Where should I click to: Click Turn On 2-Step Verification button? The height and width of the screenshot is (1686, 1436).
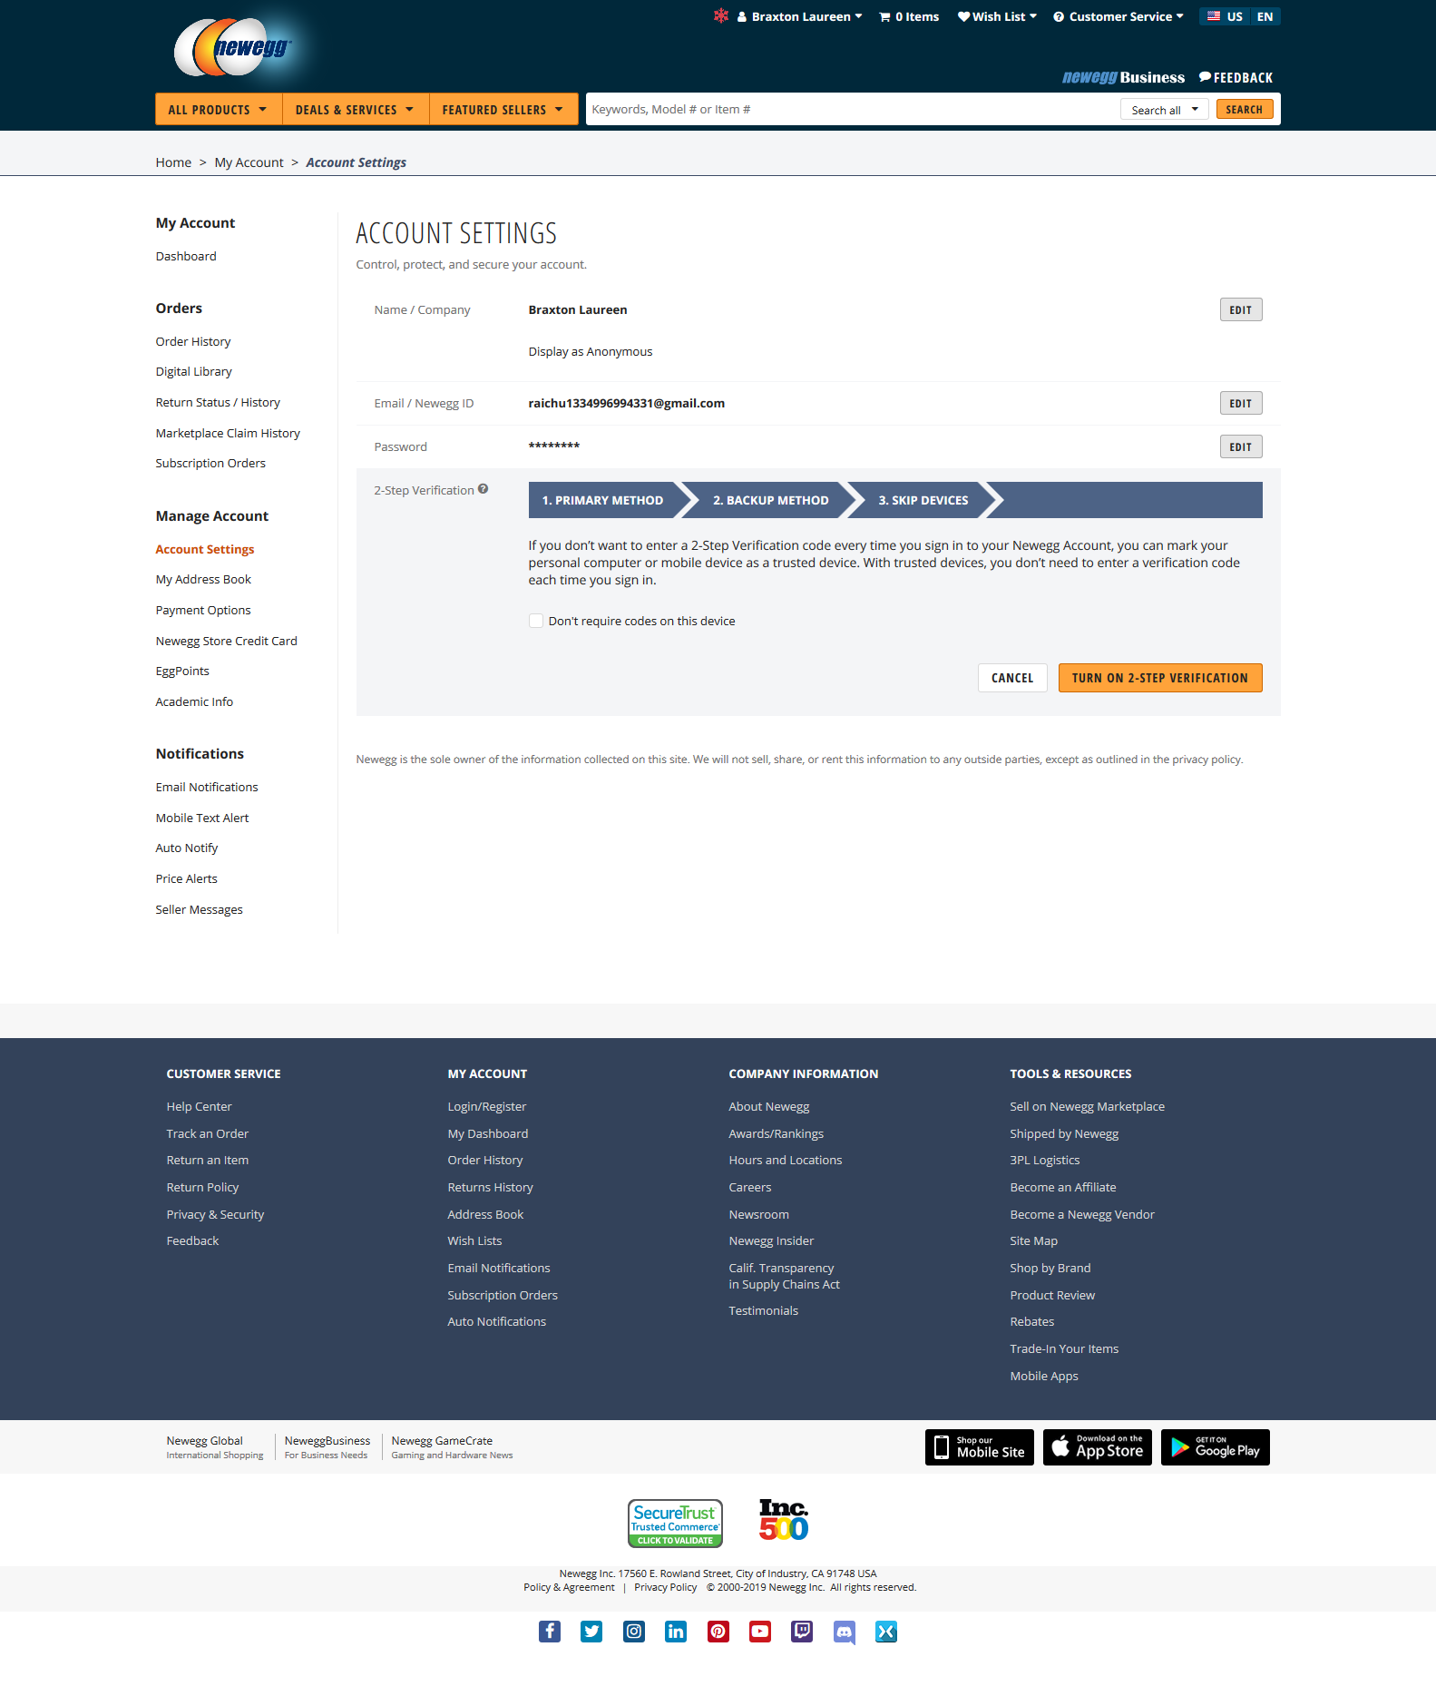click(x=1160, y=678)
